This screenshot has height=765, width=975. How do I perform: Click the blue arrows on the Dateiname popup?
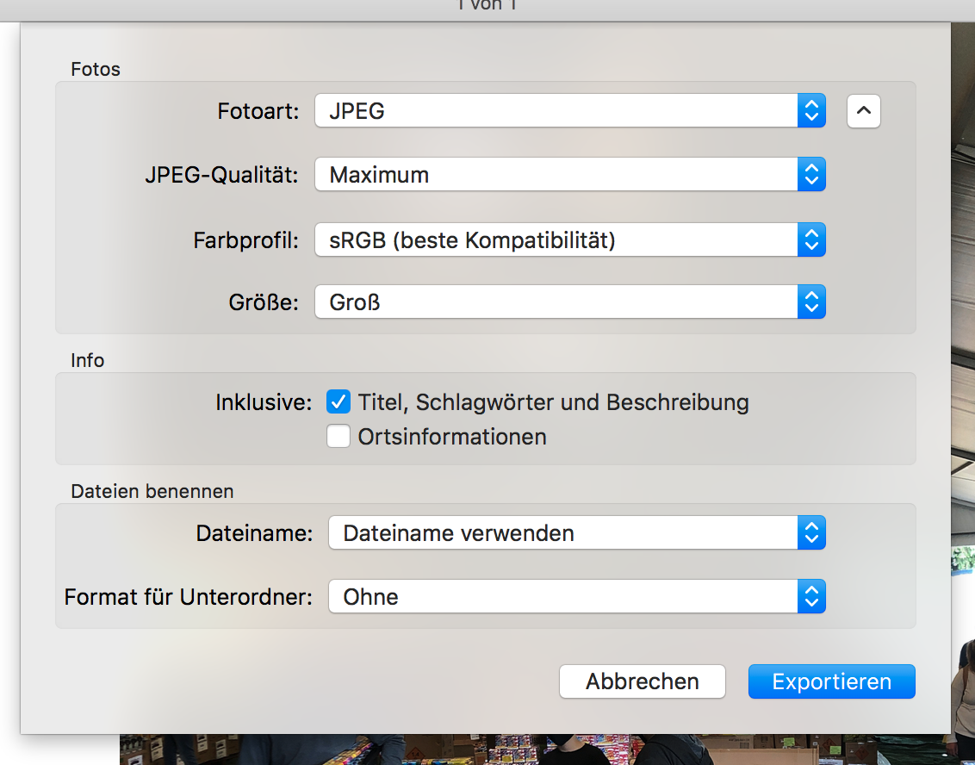point(810,533)
